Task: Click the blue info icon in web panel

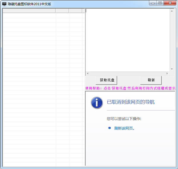Action: point(96,102)
